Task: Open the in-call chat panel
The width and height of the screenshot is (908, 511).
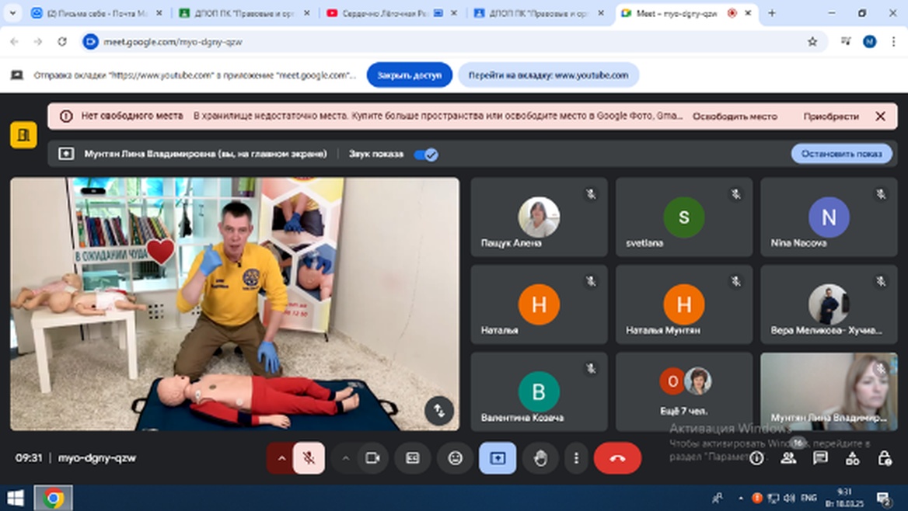Action: (820, 458)
